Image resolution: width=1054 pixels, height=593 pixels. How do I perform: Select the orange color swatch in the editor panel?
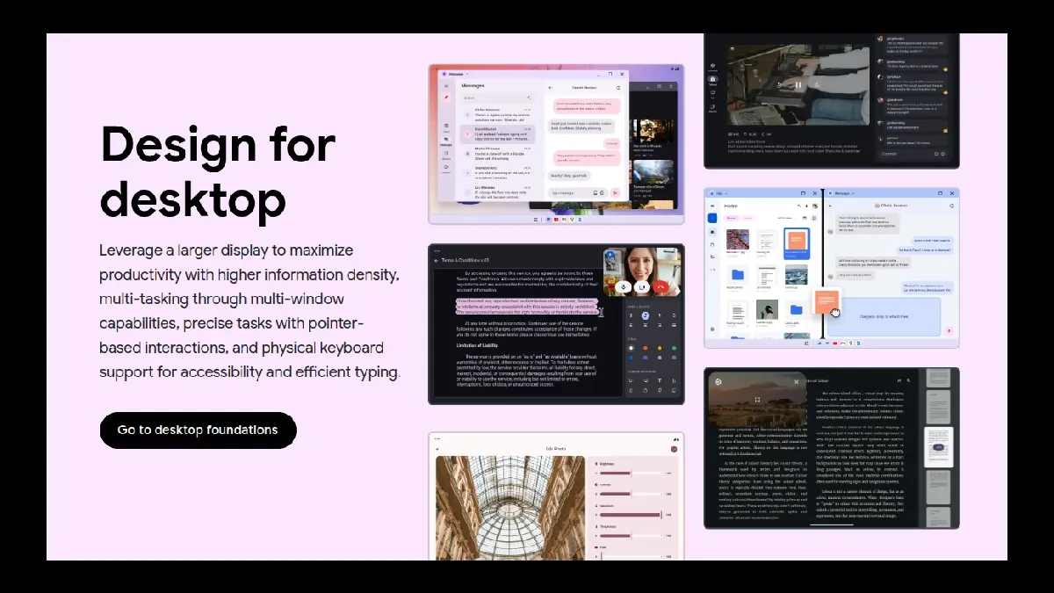pyautogui.click(x=646, y=348)
